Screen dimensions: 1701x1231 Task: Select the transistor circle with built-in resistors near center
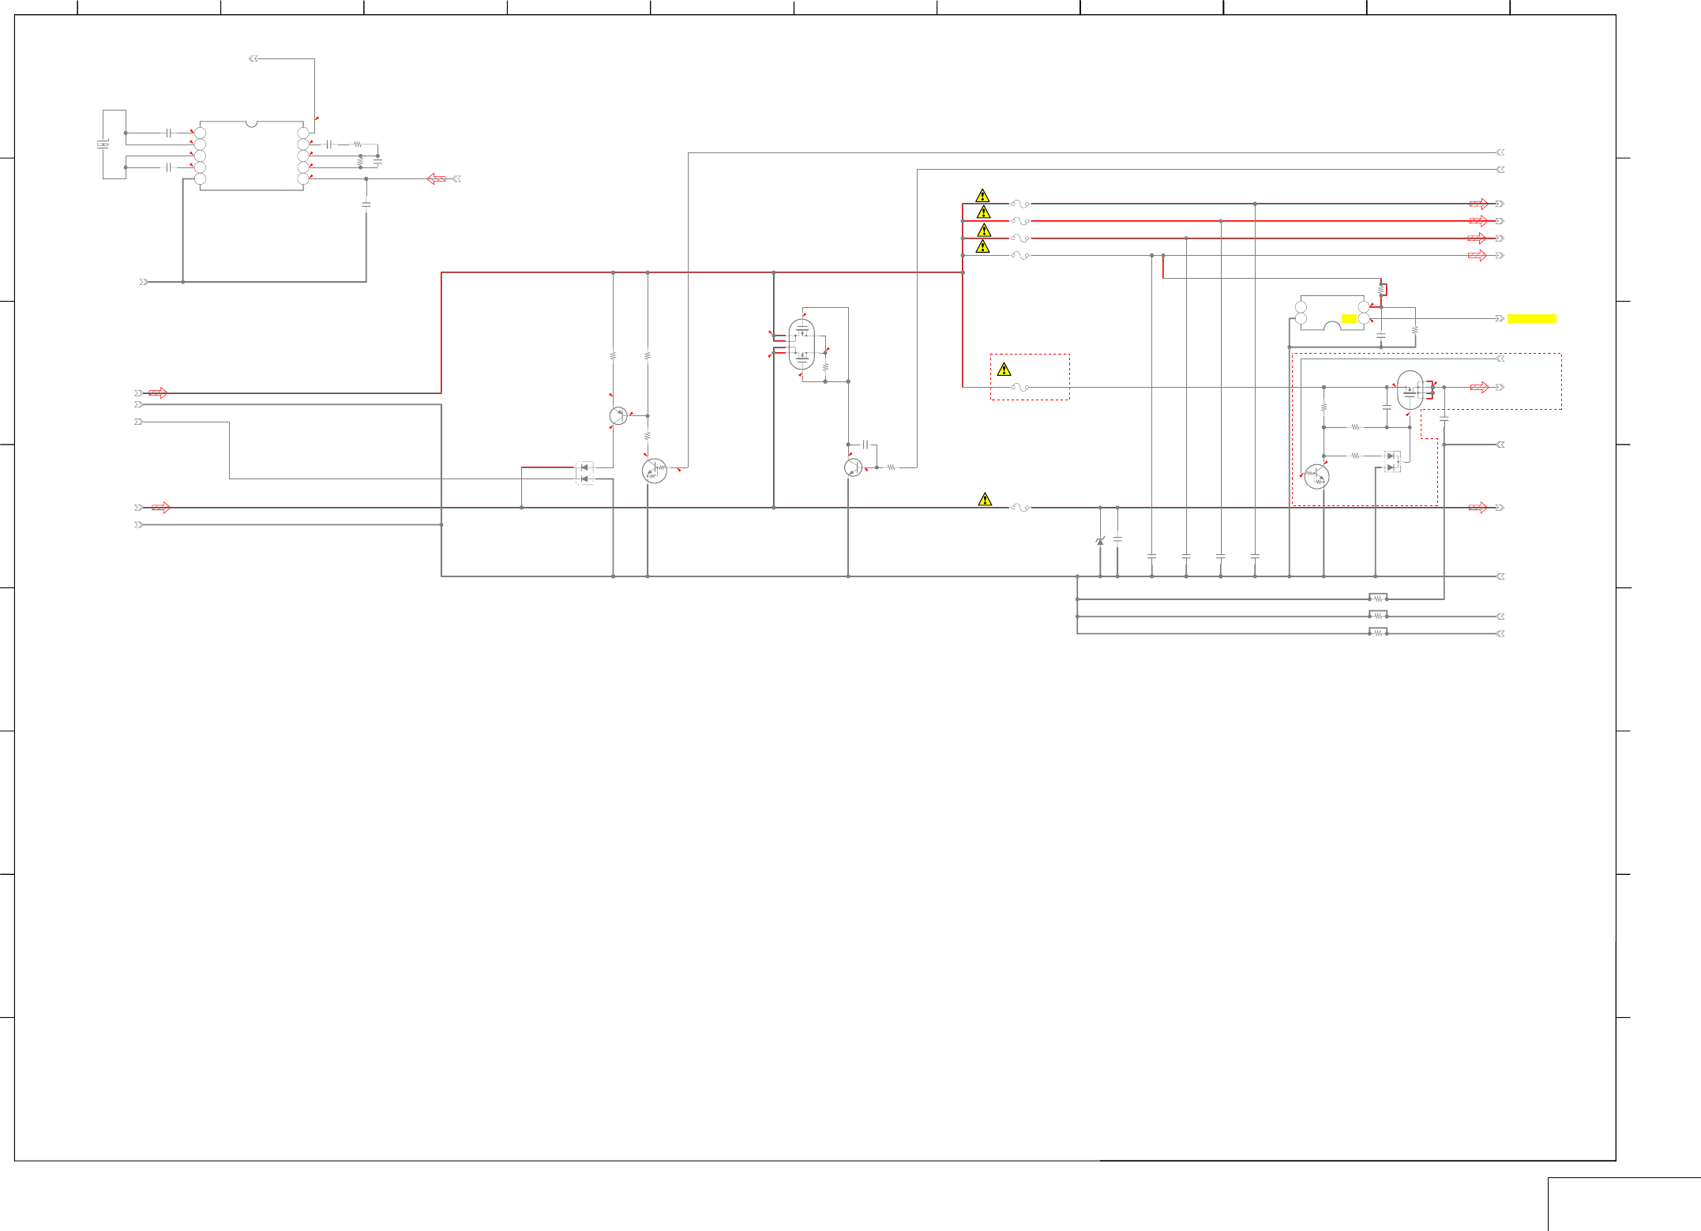point(655,471)
